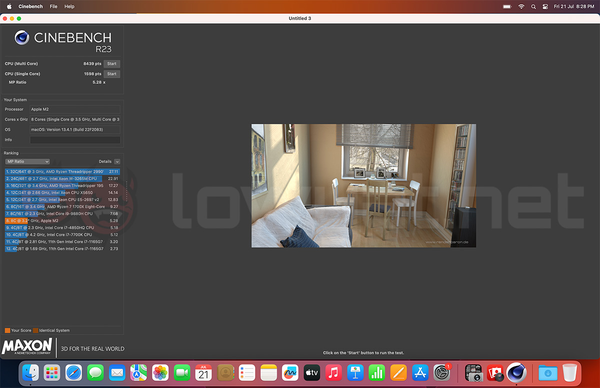Click the Cinebench icon in the Dock
This screenshot has width=600, height=388.
(x=516, y=373)
